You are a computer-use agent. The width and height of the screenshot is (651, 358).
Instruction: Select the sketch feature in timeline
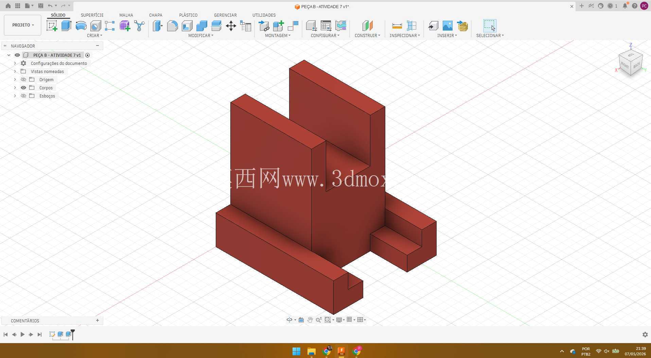(x=52, y=334)
